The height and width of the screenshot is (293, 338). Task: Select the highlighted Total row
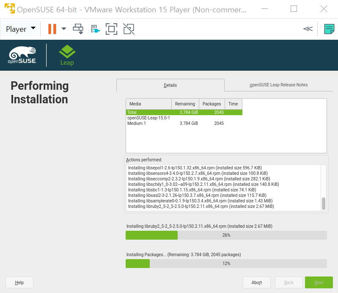coord(184,112)
